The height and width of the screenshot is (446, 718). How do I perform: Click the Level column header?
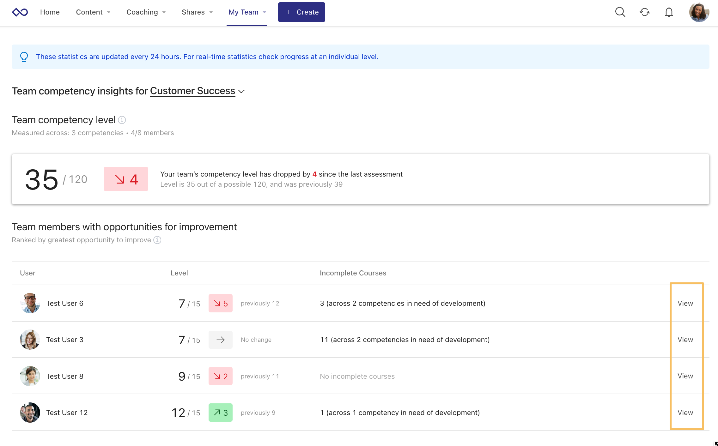(179, 273)
